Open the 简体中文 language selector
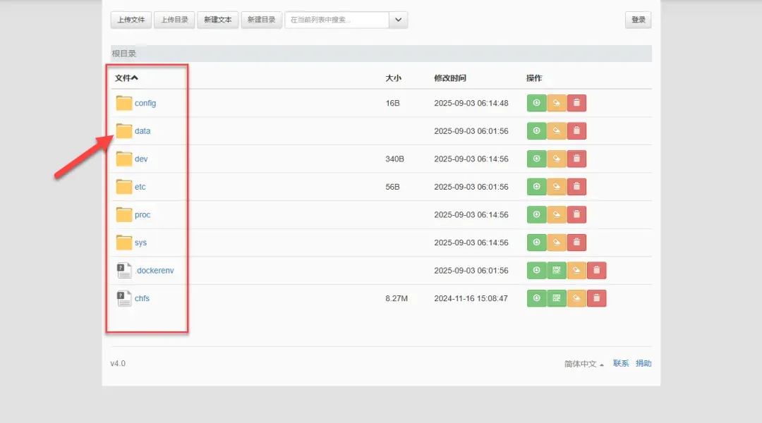The height and width of the screenshot is (423, 762). coord(583,364)
